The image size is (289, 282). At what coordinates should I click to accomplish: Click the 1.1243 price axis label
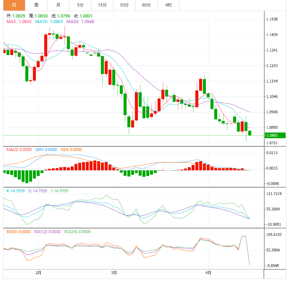point(272,66)
